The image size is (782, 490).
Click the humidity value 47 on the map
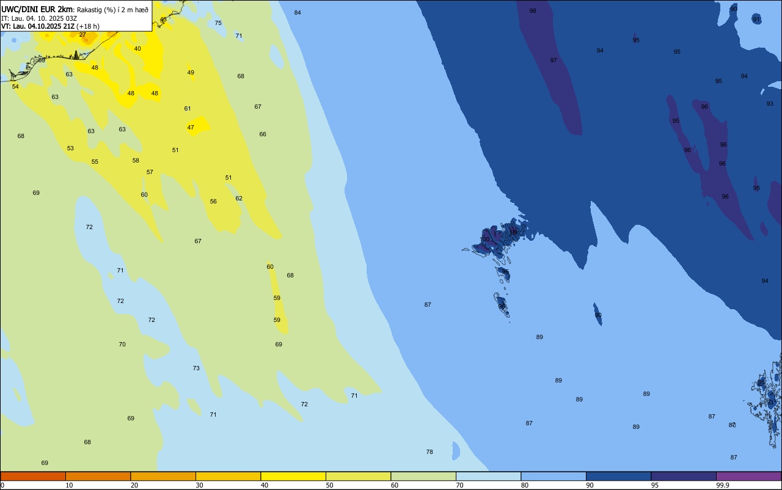point(191,127)
